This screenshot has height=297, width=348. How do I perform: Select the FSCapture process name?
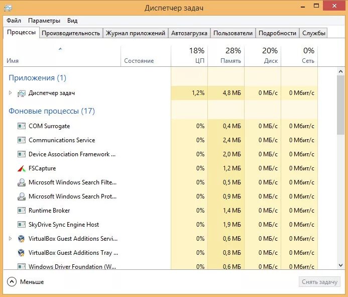(x=42, y=168)
